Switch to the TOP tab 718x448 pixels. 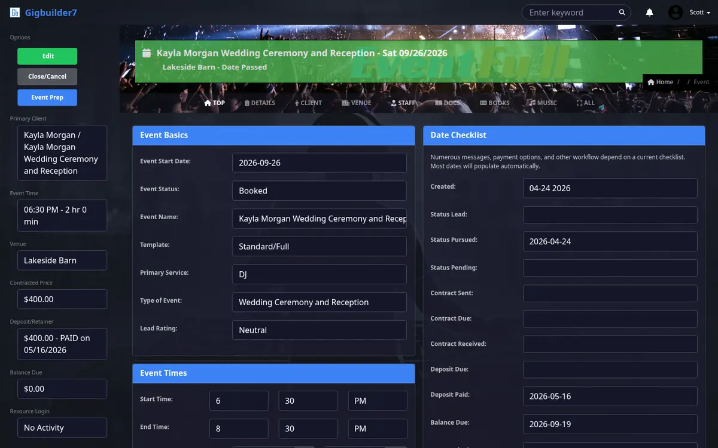click(215, 103)
